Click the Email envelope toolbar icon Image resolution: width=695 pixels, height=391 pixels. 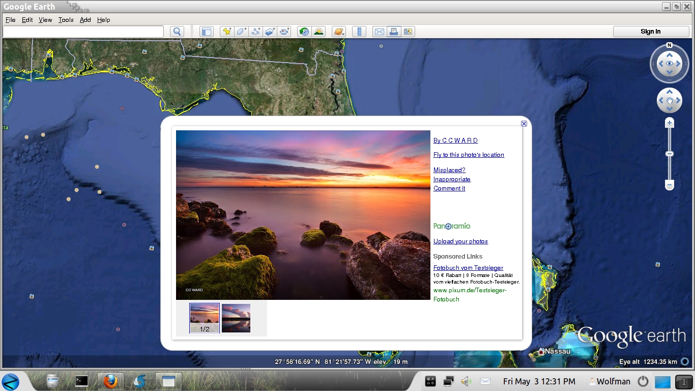point(379,32)
